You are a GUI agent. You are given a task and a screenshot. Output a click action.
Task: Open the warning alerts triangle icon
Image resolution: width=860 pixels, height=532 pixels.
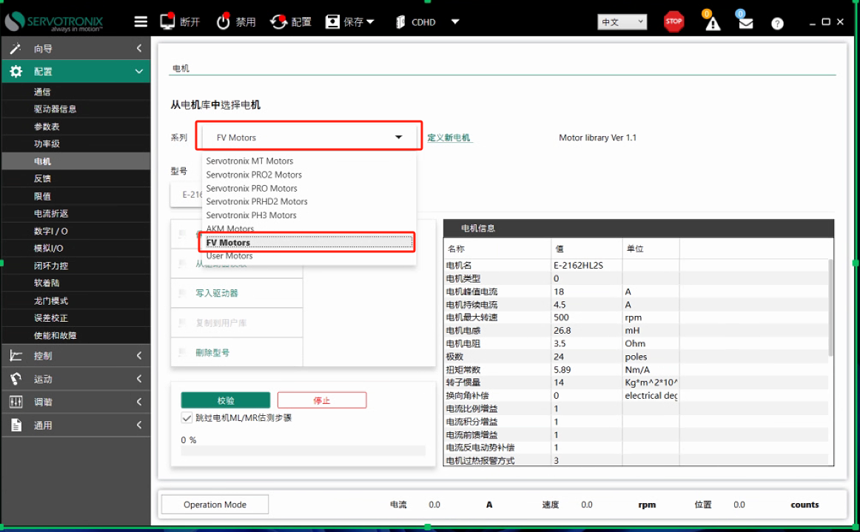click(712, 23)
